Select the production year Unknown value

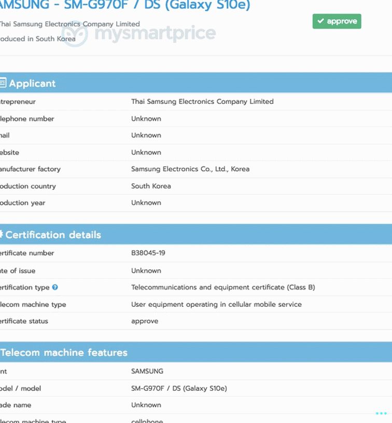(146, 203)
